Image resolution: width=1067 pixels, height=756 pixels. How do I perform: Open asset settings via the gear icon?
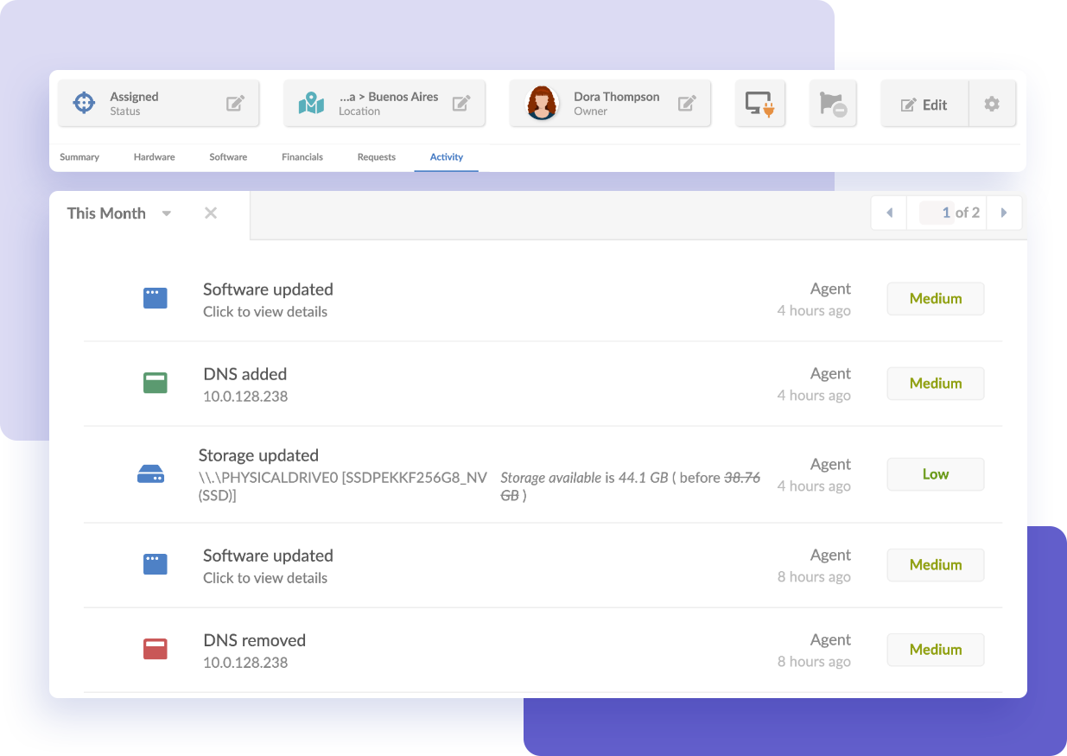point(991,103)
